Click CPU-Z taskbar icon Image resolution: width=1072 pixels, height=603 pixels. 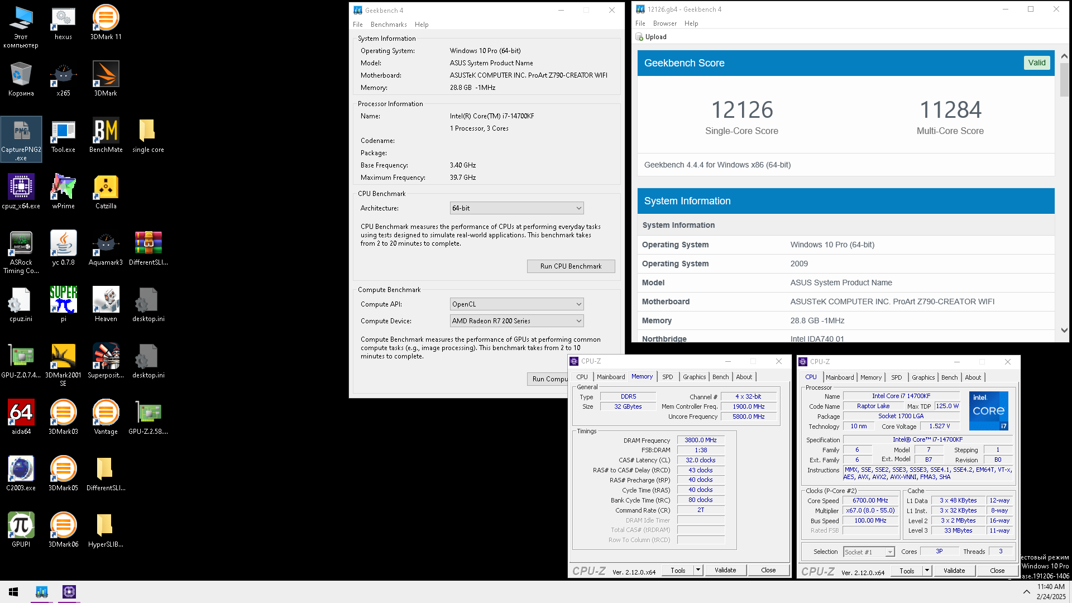69,592
